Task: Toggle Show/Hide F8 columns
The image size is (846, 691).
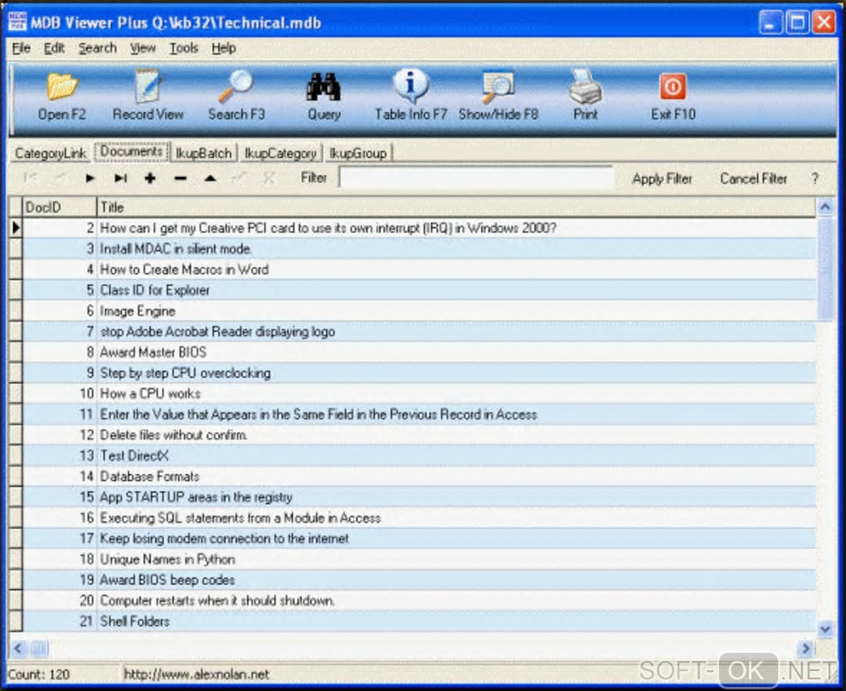Action: tap(498, 96)
